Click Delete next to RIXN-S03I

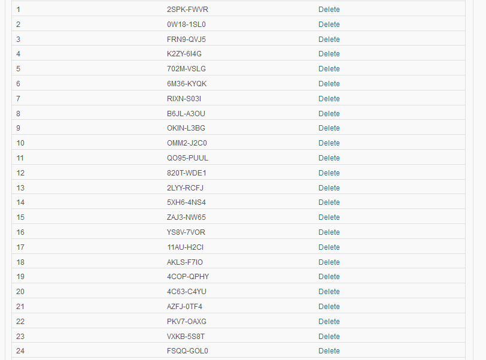329,99
